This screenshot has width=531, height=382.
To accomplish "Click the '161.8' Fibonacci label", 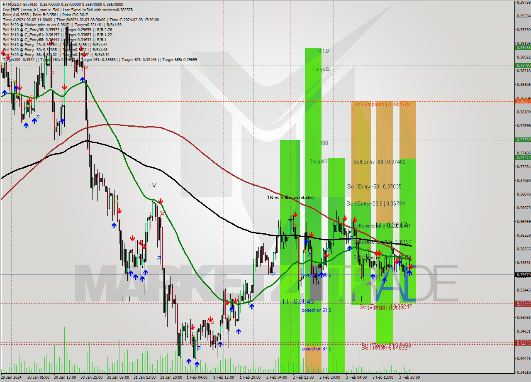I will click(323, 51).
